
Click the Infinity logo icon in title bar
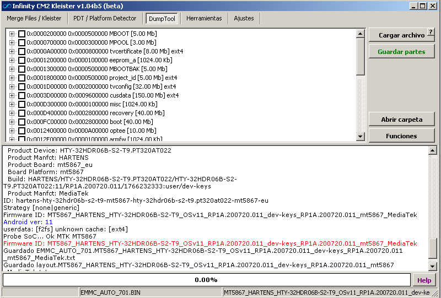tap(6, 6)
